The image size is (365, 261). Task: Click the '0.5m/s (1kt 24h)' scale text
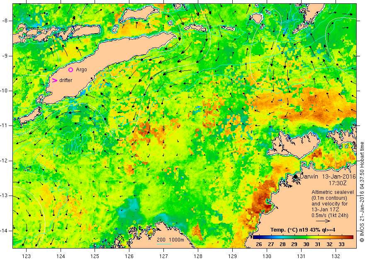pyautogui.click(x=330, y=215)
